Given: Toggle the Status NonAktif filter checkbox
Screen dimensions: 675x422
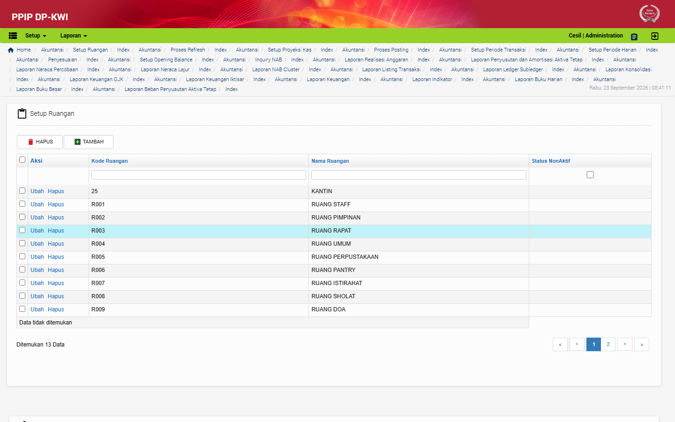Looking at the screenshot, I should (590, 175).
